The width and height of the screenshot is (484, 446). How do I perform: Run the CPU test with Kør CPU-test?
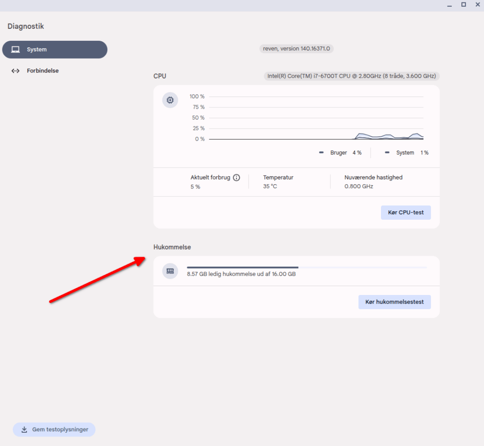pyautogui.click(x=406, y=213)
